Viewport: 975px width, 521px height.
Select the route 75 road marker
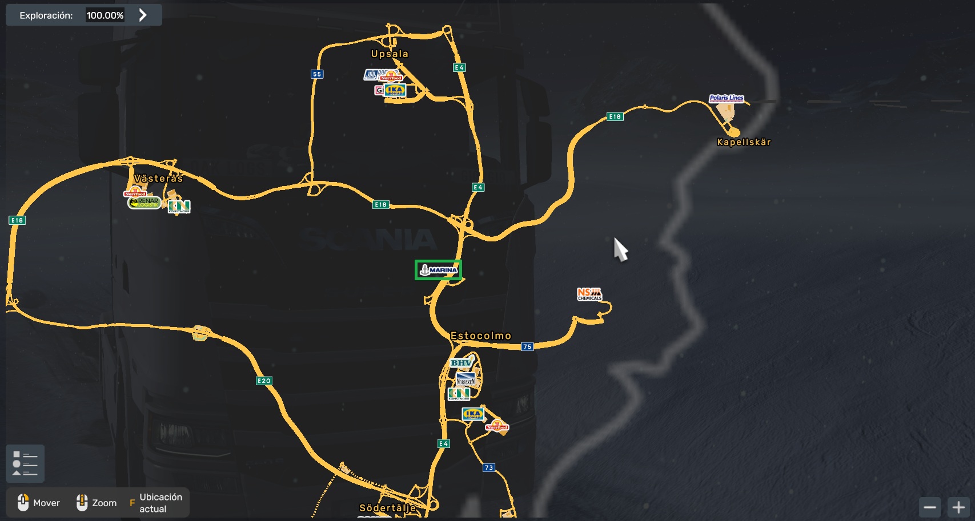[527, 346]
